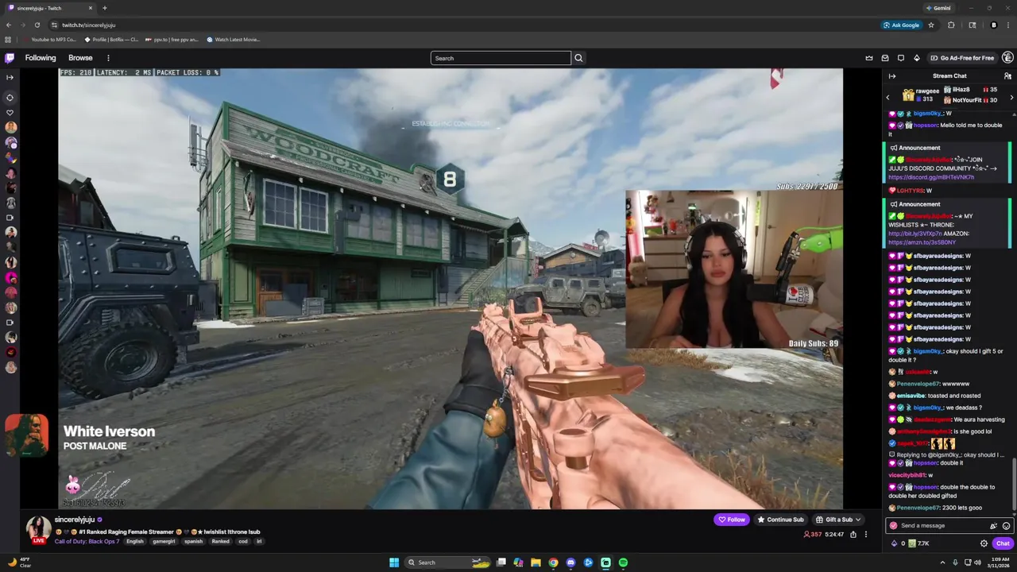Image resolution: width=1017 pixels, height=572 pixels.
Task: Open the Gift a Sub dropdown
Action: tap(838, 520)
